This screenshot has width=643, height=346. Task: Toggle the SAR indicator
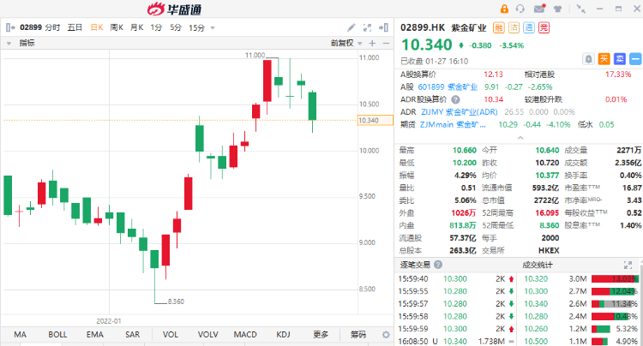(x=132, y=335)
